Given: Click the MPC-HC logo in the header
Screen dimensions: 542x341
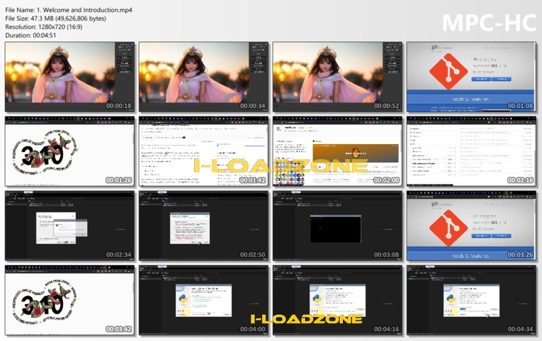Looking at the screenshot, I should pos(489,23).
